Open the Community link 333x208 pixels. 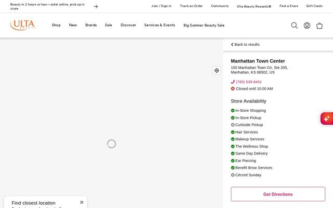click(220, 6)
